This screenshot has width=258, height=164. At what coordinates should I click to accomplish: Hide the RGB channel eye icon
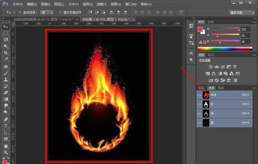tap(199, 95)
